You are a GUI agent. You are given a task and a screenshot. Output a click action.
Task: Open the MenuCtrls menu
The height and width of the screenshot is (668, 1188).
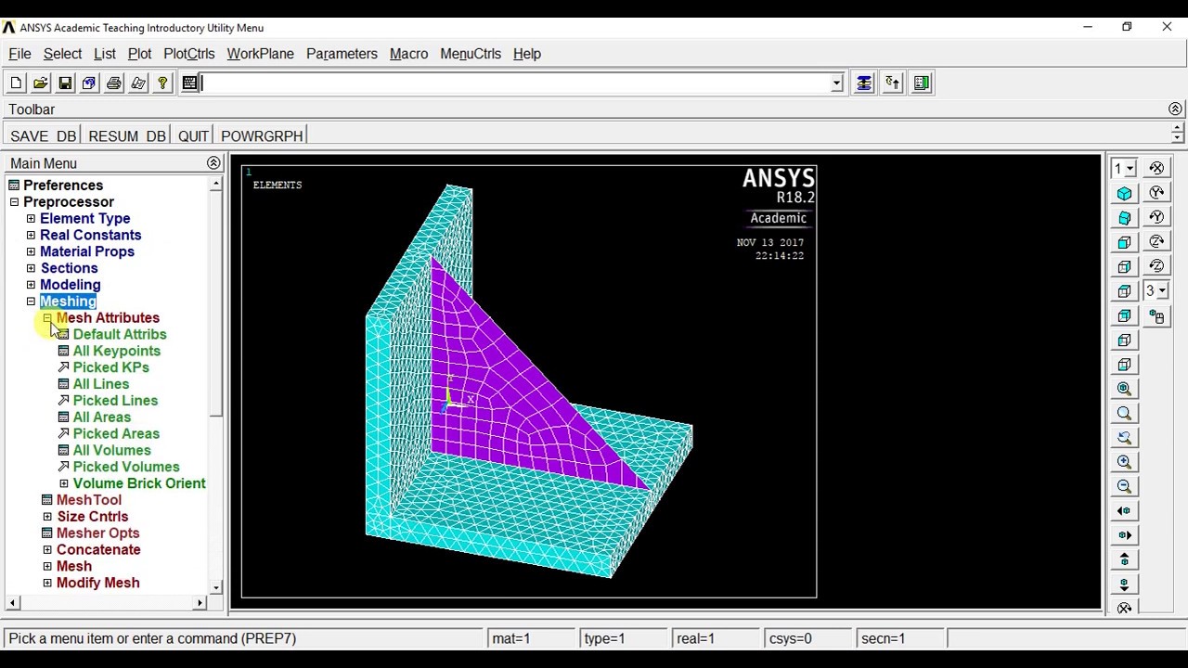point(471,54)
